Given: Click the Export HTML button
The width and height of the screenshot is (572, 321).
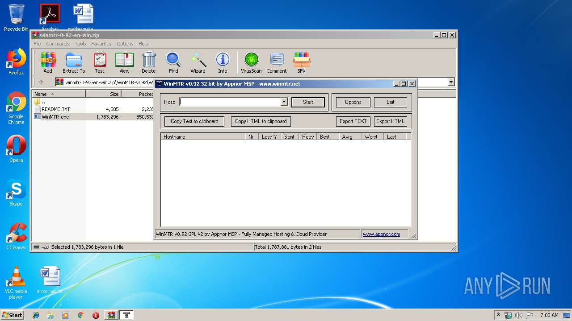Looking at the screenshot, I should click(x=391, y=121).
